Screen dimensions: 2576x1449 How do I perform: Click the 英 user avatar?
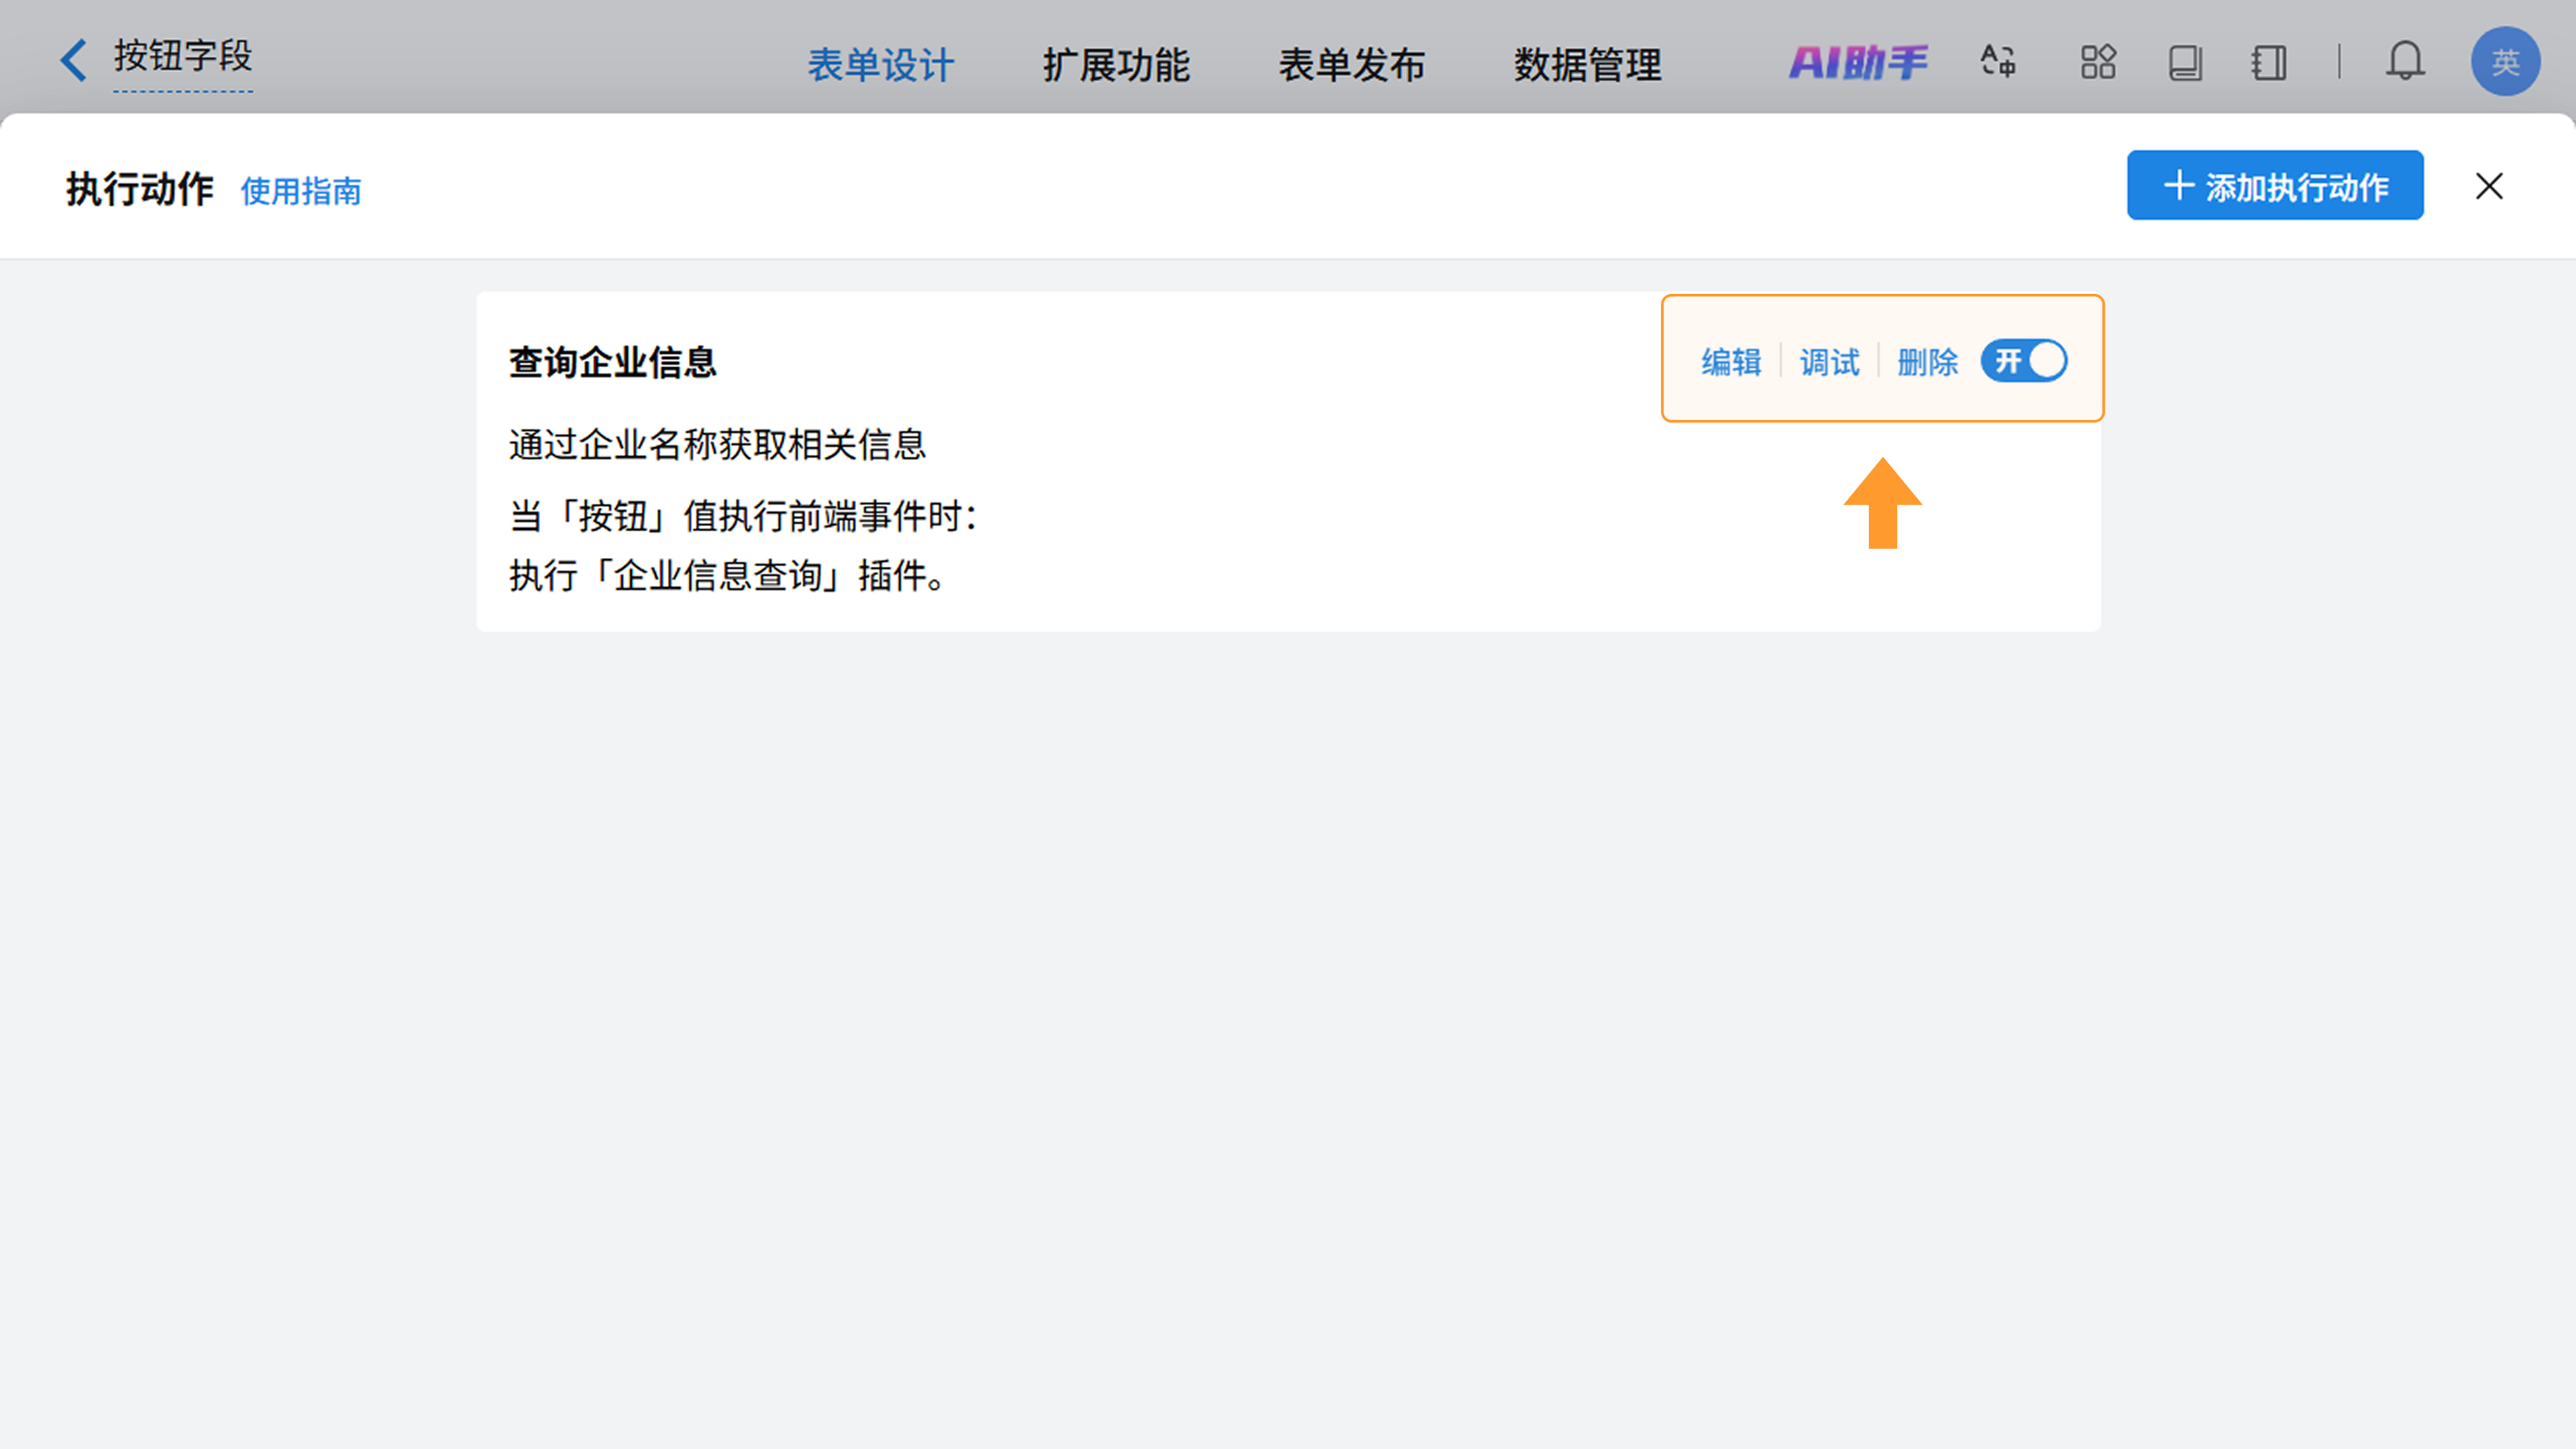click(2504, 62)
